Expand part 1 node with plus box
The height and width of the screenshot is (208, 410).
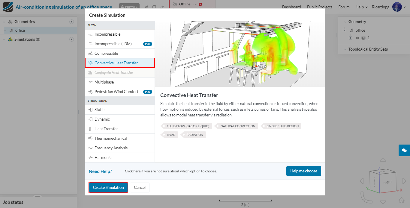coord(350,38)
